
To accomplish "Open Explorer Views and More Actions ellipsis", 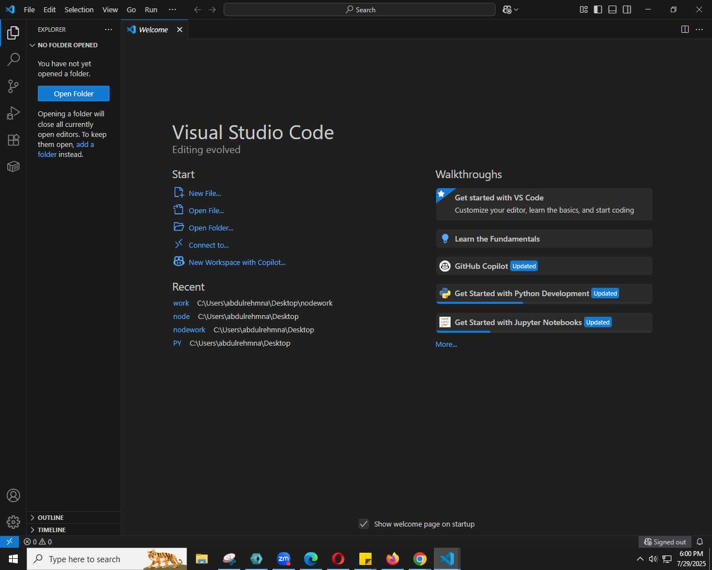I will tap(108, 30).
